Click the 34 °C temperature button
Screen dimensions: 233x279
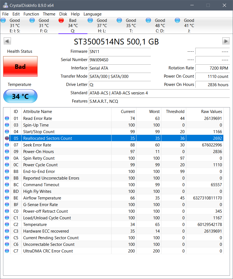click(20, 96)
